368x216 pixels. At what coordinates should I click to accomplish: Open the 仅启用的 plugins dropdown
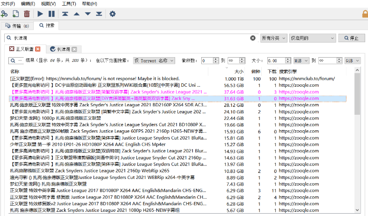312,38
